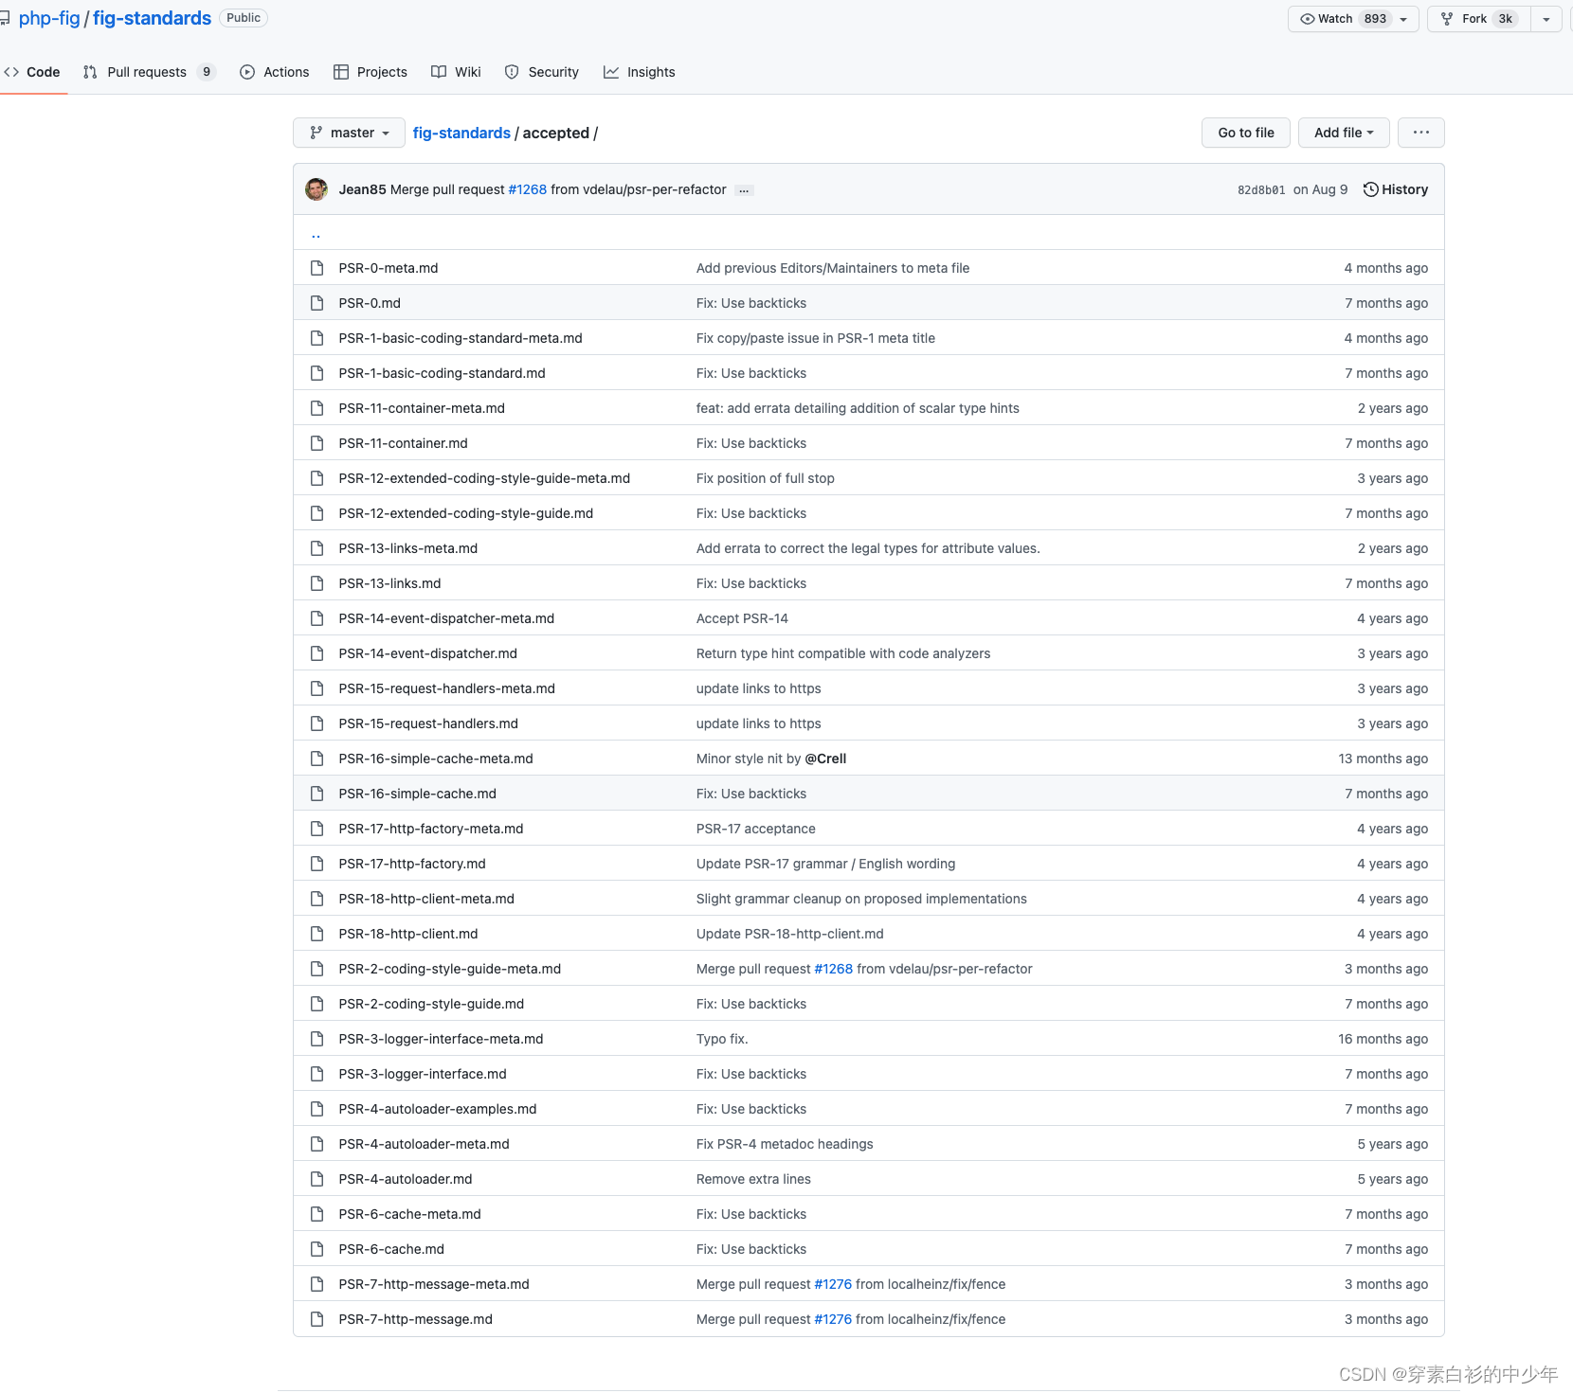The height and width of the screenshot is (1393, 1573).
Task: Click file icon of PSR-17-http-factory-meta.md
Action: [x=317, y=829]
